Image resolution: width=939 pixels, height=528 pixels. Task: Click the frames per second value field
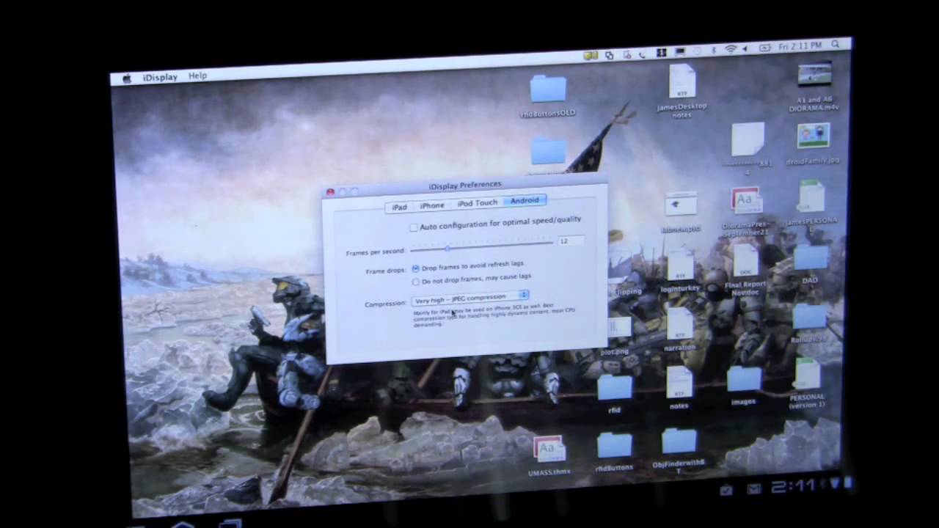tap(571, 241)
